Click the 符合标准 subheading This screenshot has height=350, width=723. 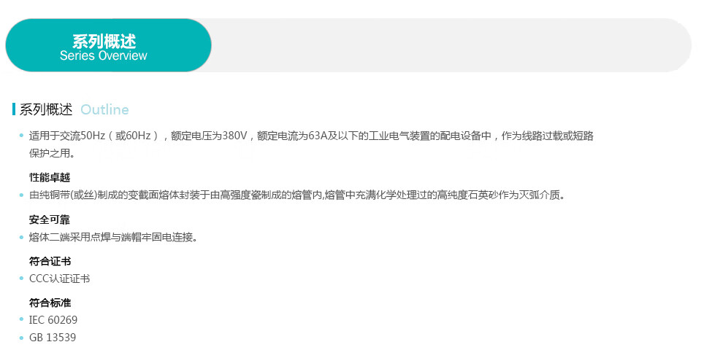[50, 303]
